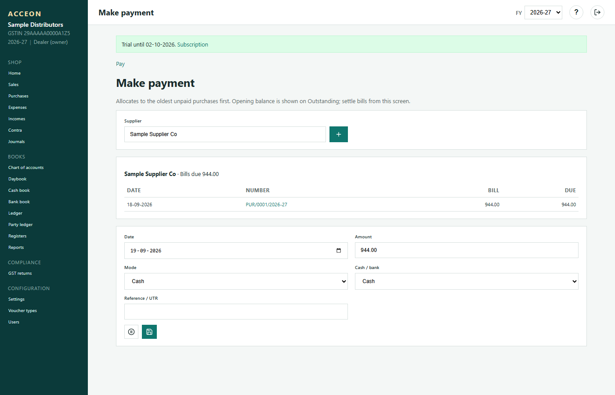Image resolution: width=615 pixels, height=395 pixels.
Task: Click the Reference / UTR input field
Action: [236, 312]
